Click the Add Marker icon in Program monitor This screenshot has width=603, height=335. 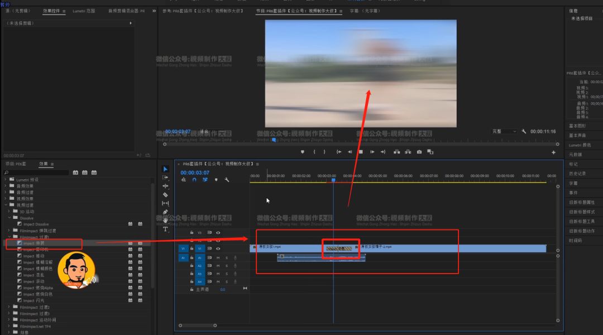click(303, 152)
